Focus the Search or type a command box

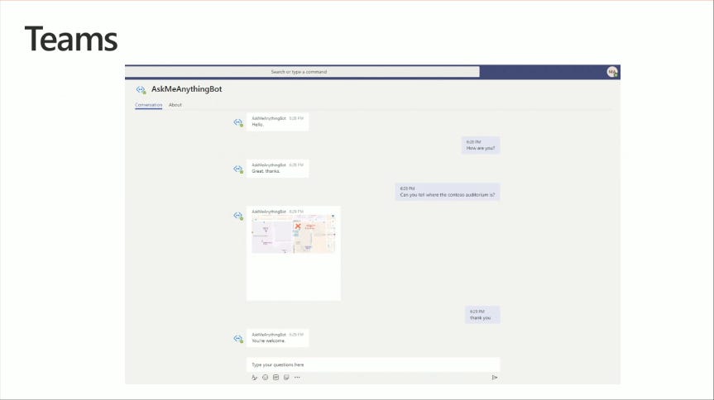[302, 72]
